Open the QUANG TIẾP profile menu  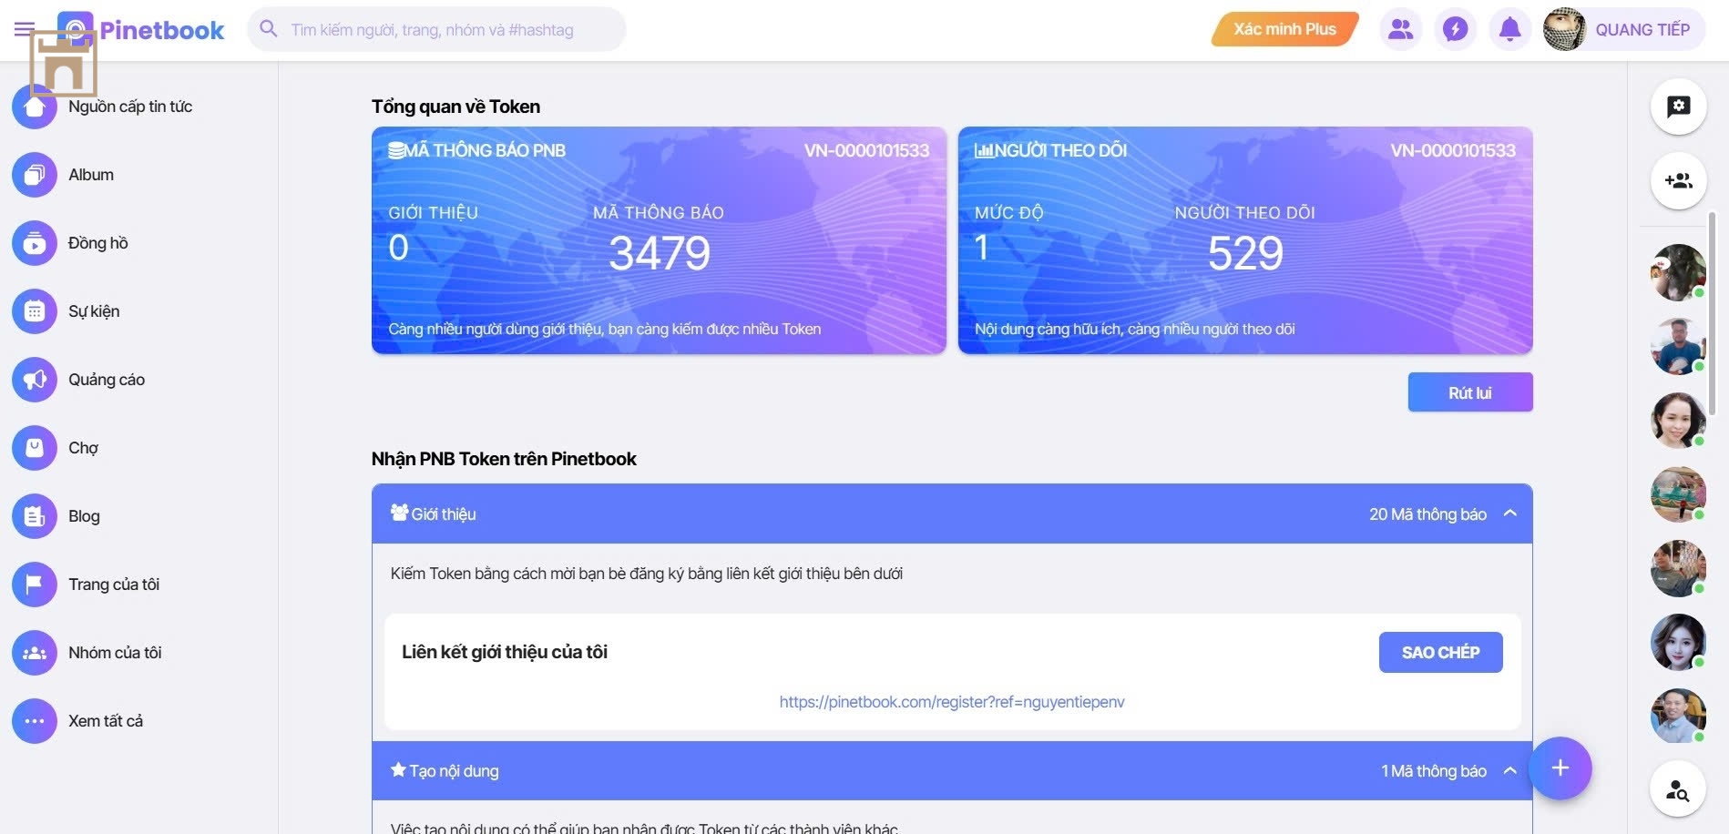tap(1624, 29)
